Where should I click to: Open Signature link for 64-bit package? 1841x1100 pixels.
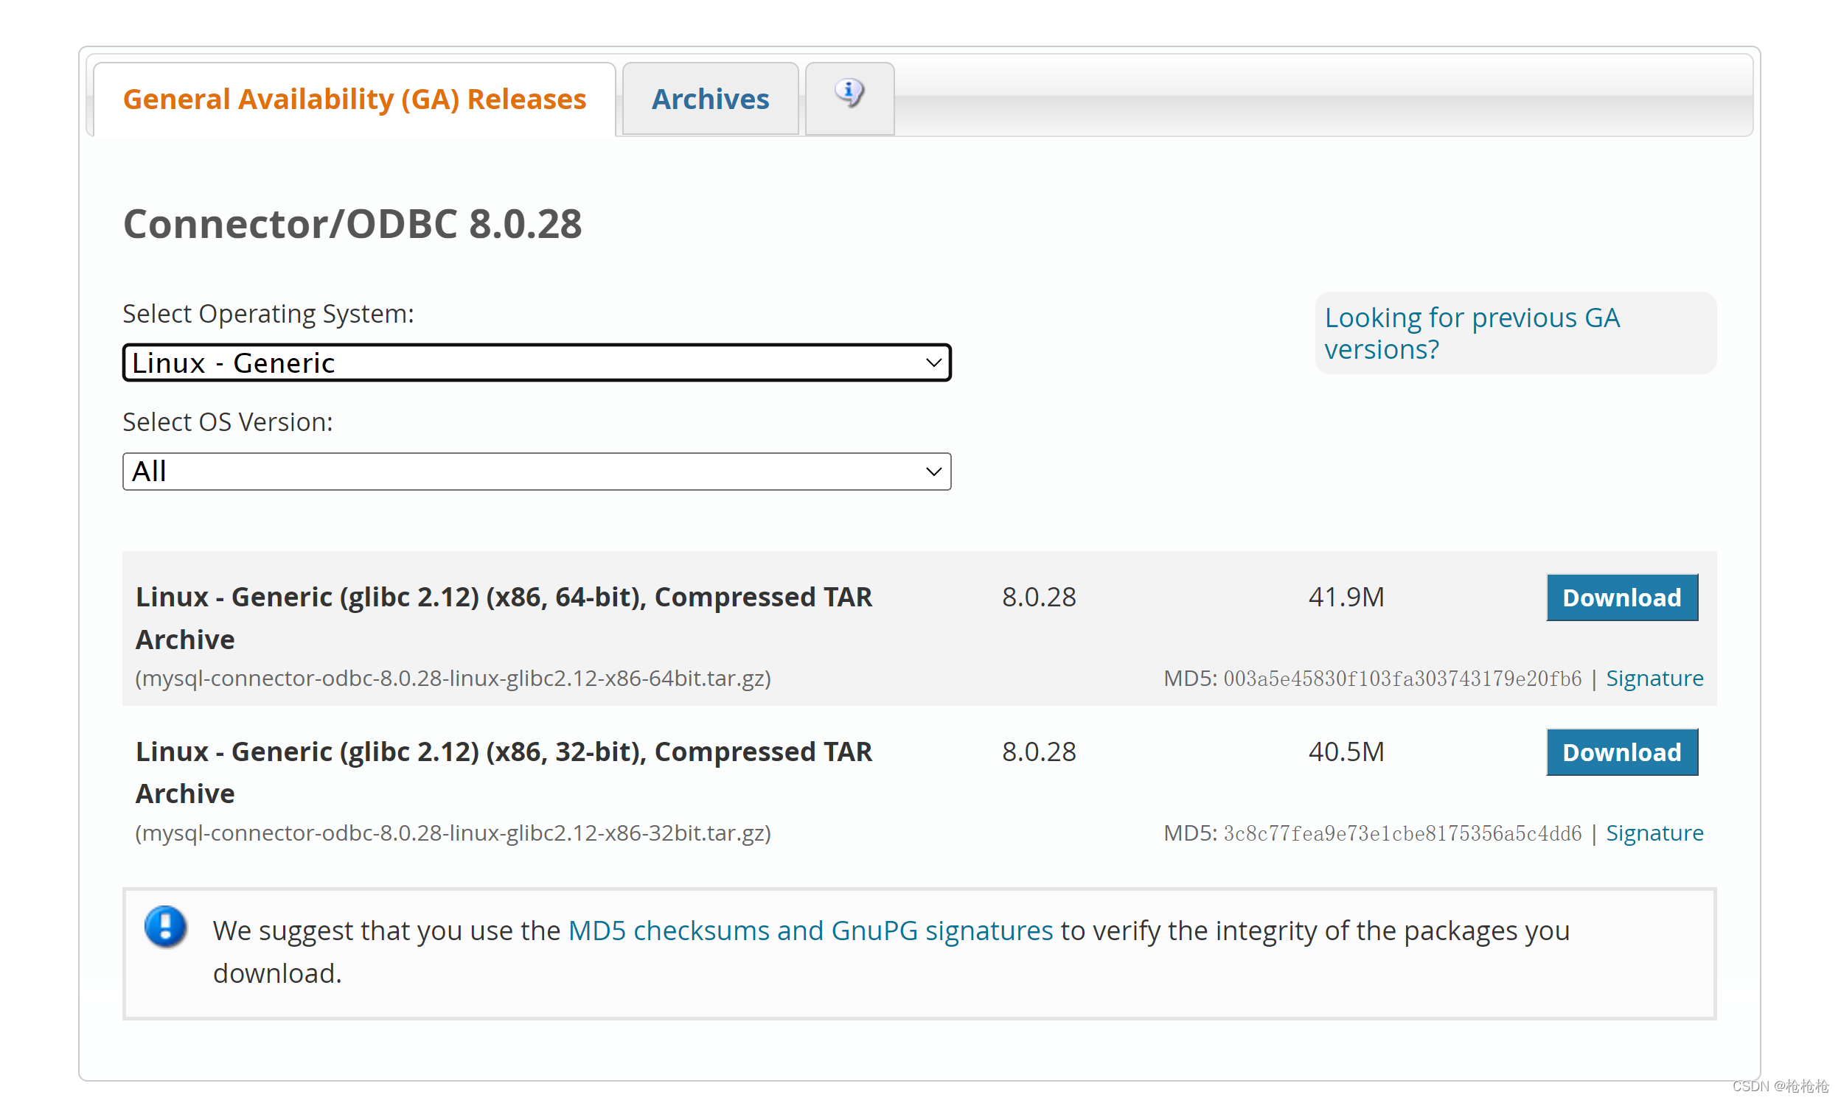pyautogui.click(x=1654, y=679)
